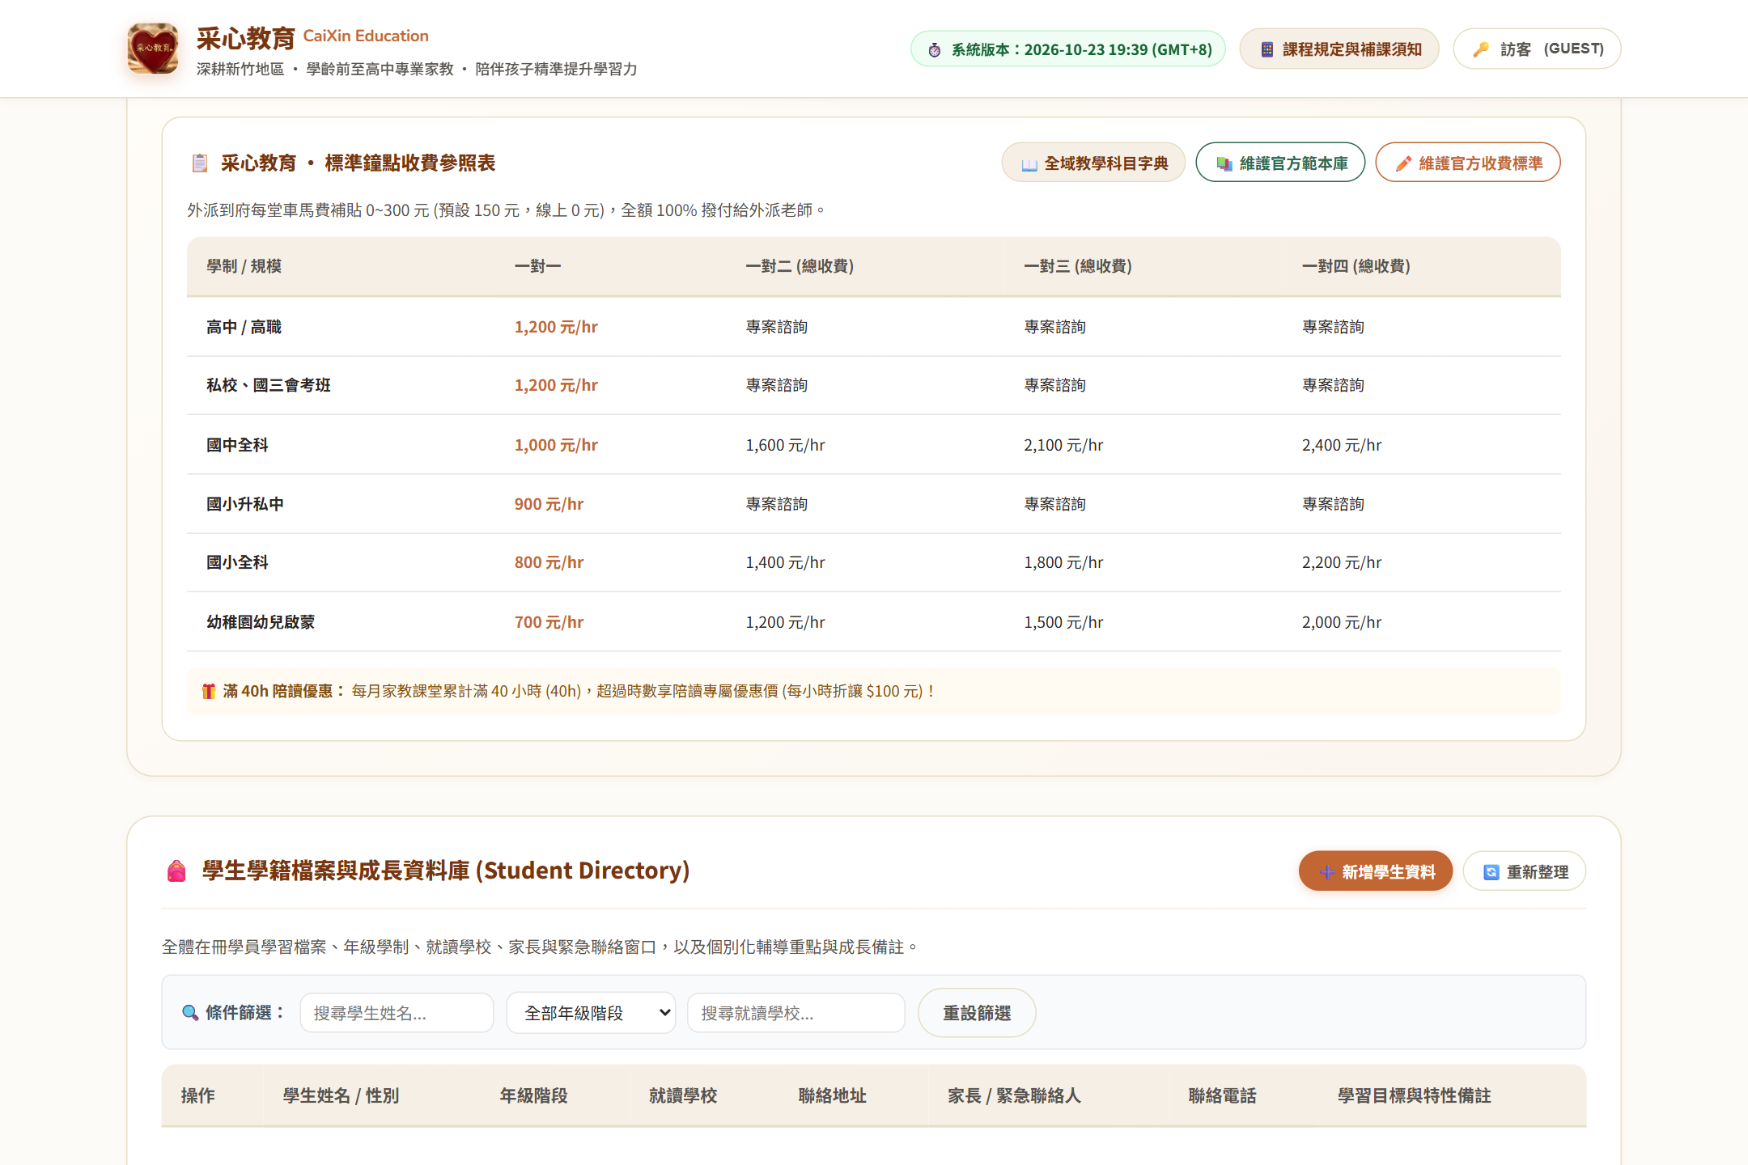The image size is (1748, 1165).
Task: Click 新增學生資料 button
Action: [1376, 871]
